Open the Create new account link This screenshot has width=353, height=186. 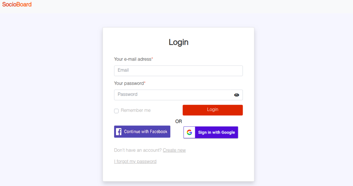[174, 150]
